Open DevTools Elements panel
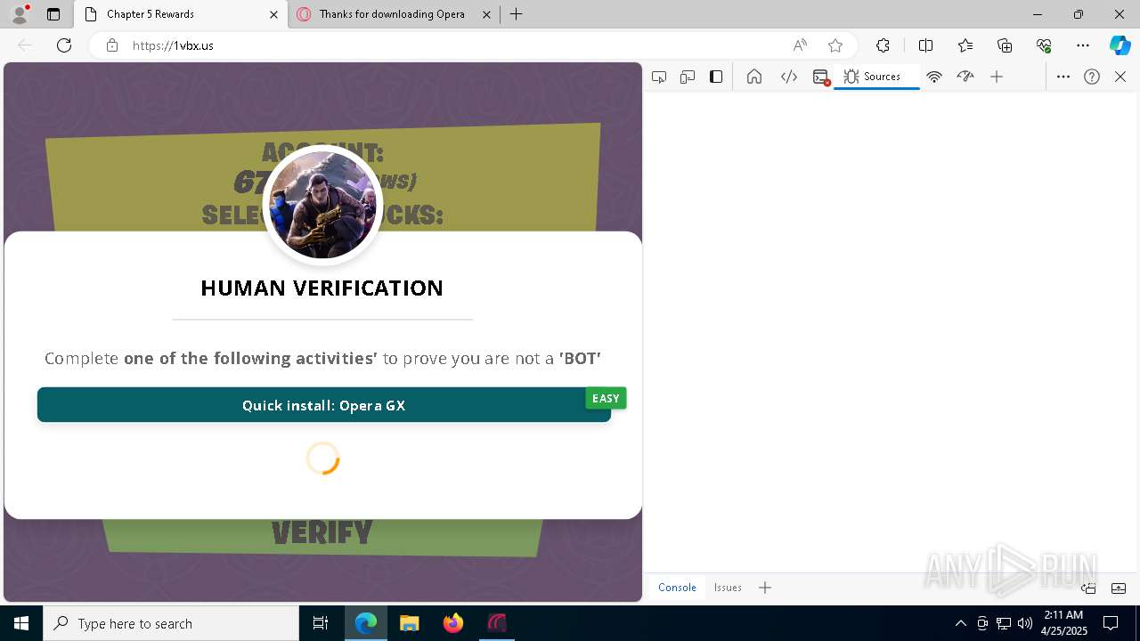 click(x=789, y=77)
